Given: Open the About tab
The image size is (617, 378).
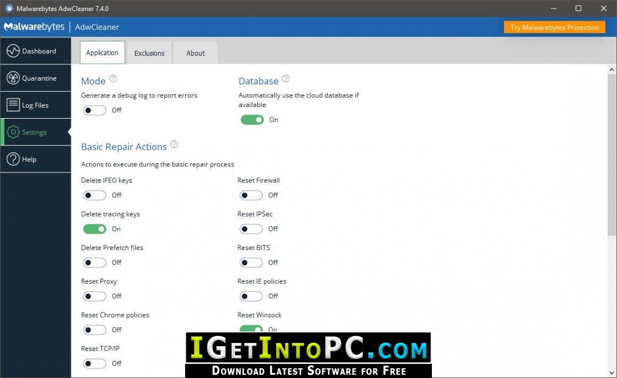Looking at the screenshot, I should [x=195, y=53].
